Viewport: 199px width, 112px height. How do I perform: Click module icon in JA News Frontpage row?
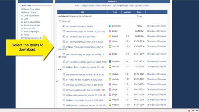110,46
